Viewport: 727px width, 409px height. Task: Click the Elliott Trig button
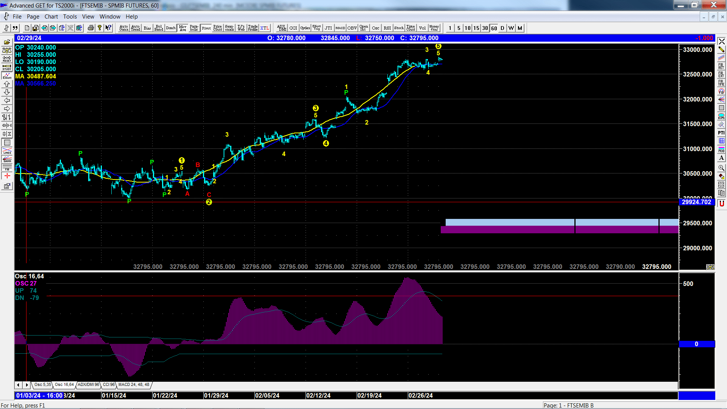(317, 28)
